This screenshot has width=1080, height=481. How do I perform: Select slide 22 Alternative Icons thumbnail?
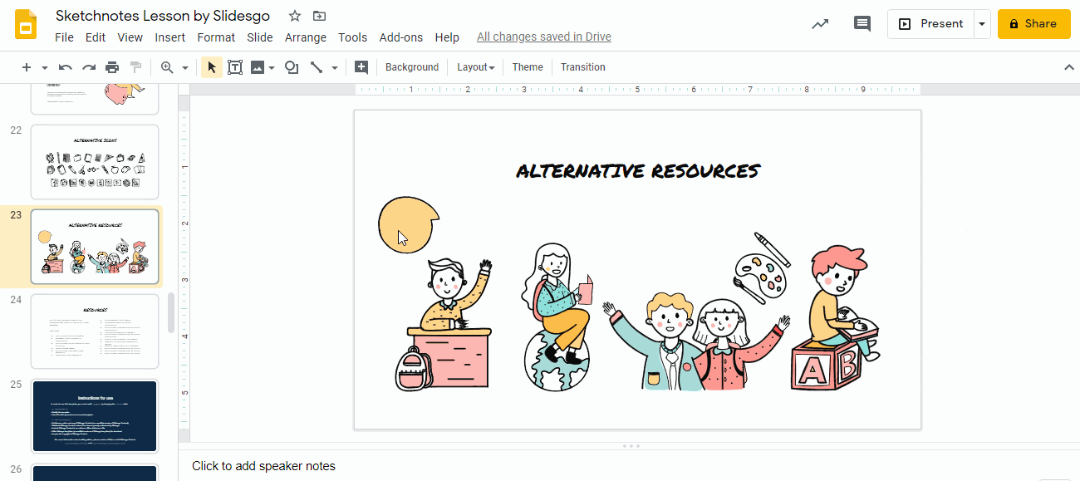click(95, 162)
